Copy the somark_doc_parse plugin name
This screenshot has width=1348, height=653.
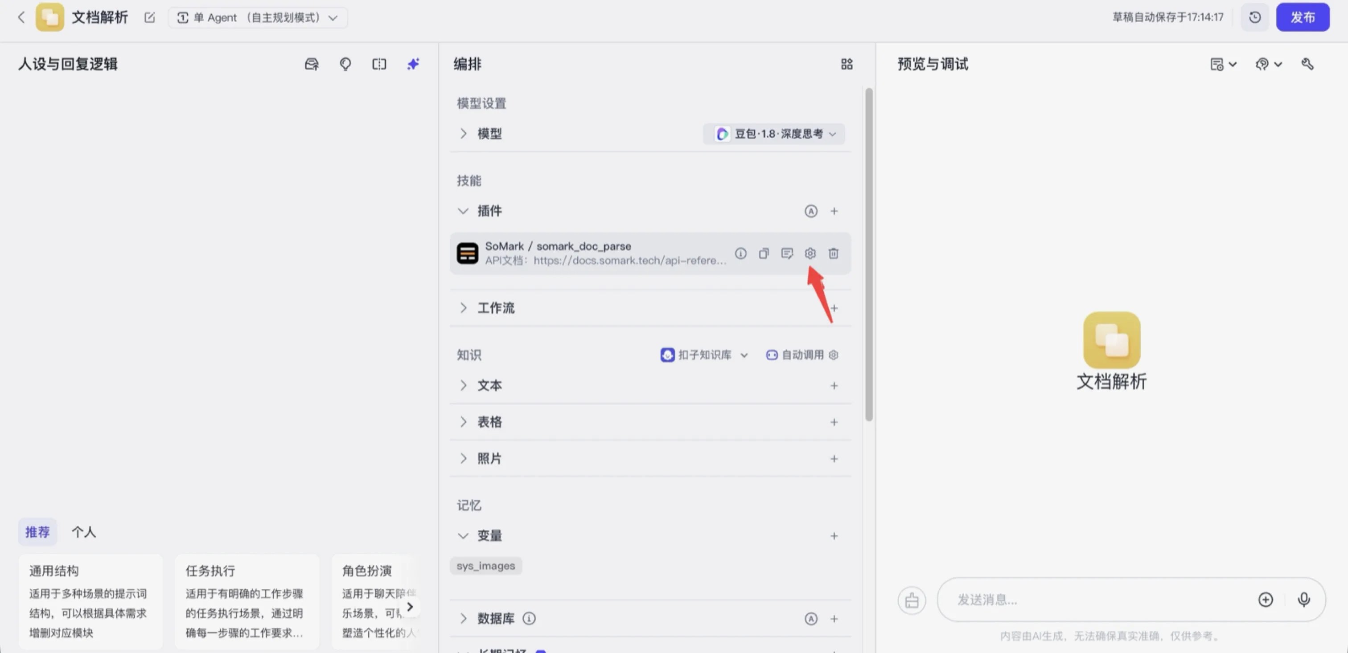click(764, 253)
